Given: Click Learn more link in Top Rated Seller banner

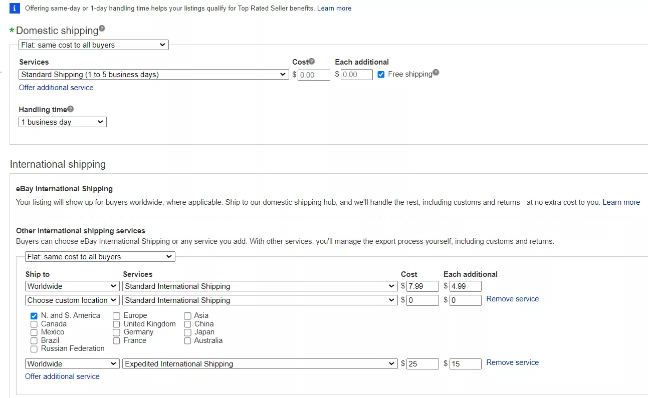Looking at the screenshot, I should [334, 9].
